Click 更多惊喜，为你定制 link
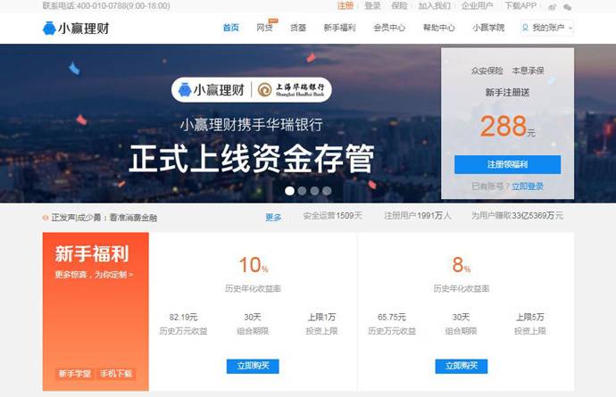The image size is (616, 397). (95, 275)
